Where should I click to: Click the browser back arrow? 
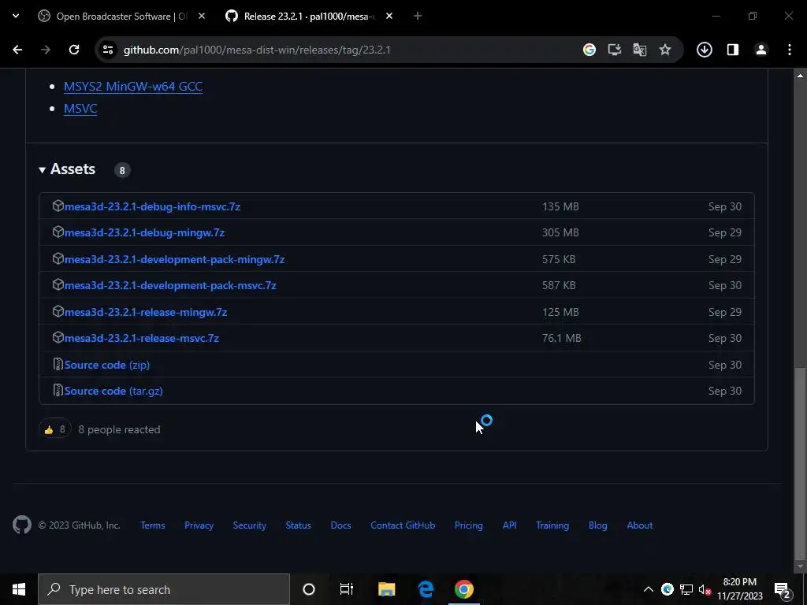tap(17, 50)
